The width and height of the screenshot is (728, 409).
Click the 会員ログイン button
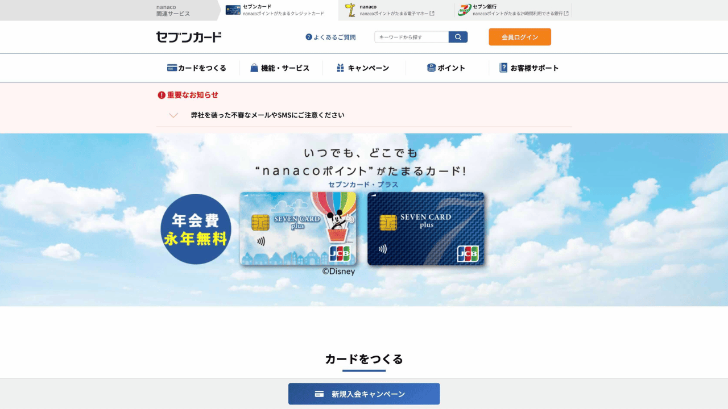pyautogui.click(x=520, y=37)
